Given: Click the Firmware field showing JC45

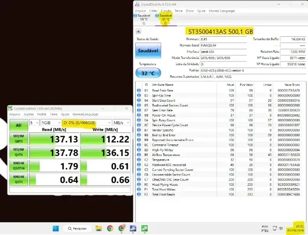Looking at the screenshot, I should 223,39.
